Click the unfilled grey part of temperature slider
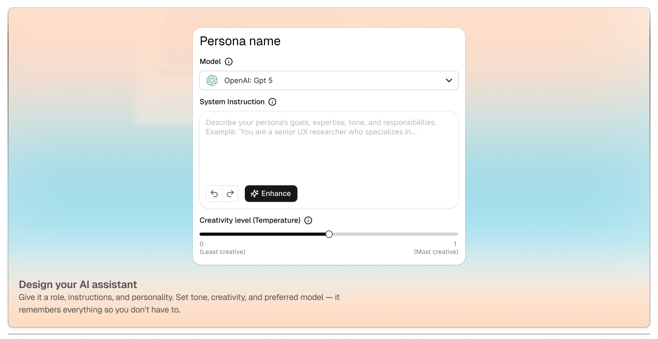The width and height of the screenshot is (658, 339). coord(395,234)
